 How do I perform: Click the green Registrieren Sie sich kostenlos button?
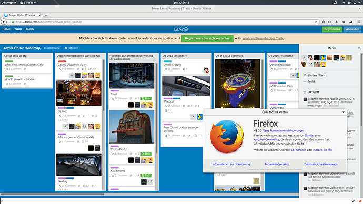click(x=207, y=38)
